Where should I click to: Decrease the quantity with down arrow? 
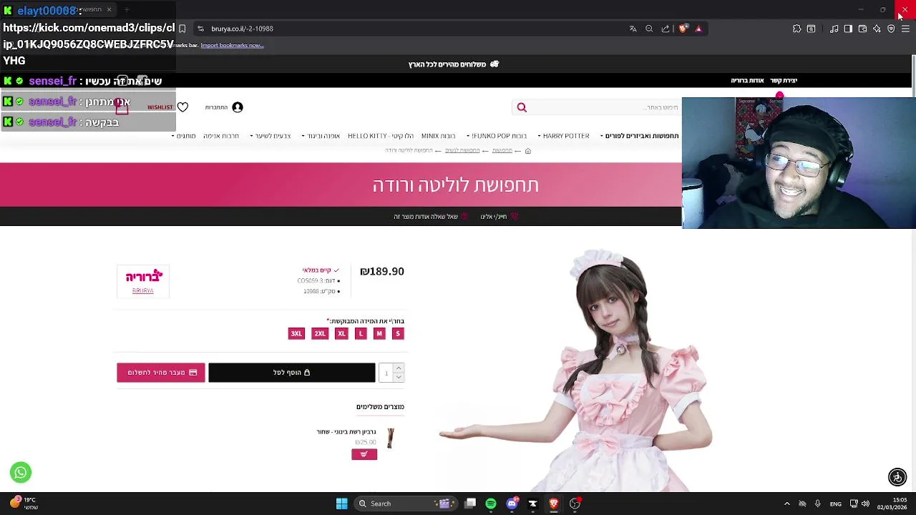click(x=399, y=377)
